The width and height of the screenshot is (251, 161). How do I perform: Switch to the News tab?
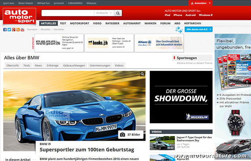[38, 65]
